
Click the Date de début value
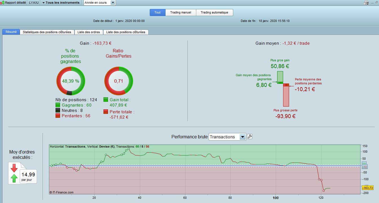[x=130, y=21]
